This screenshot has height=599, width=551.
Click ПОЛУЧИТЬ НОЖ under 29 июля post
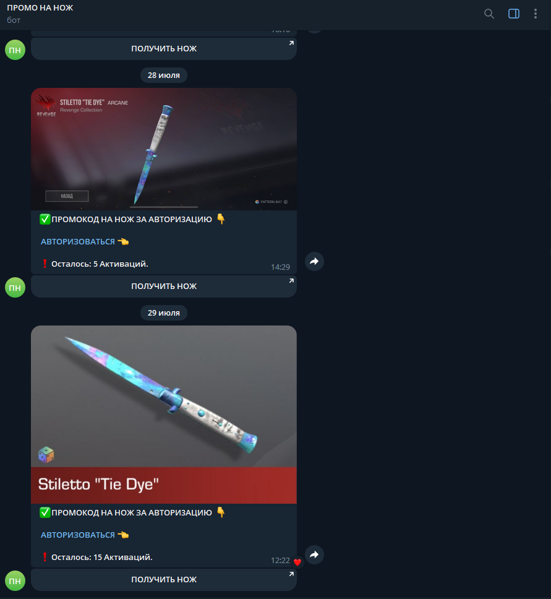click(x=164, y=580)
